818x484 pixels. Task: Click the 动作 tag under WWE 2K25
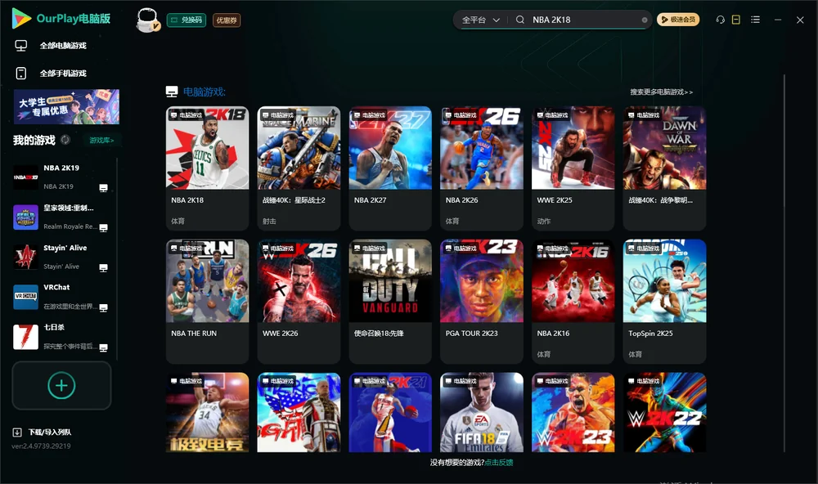[544, 221]
